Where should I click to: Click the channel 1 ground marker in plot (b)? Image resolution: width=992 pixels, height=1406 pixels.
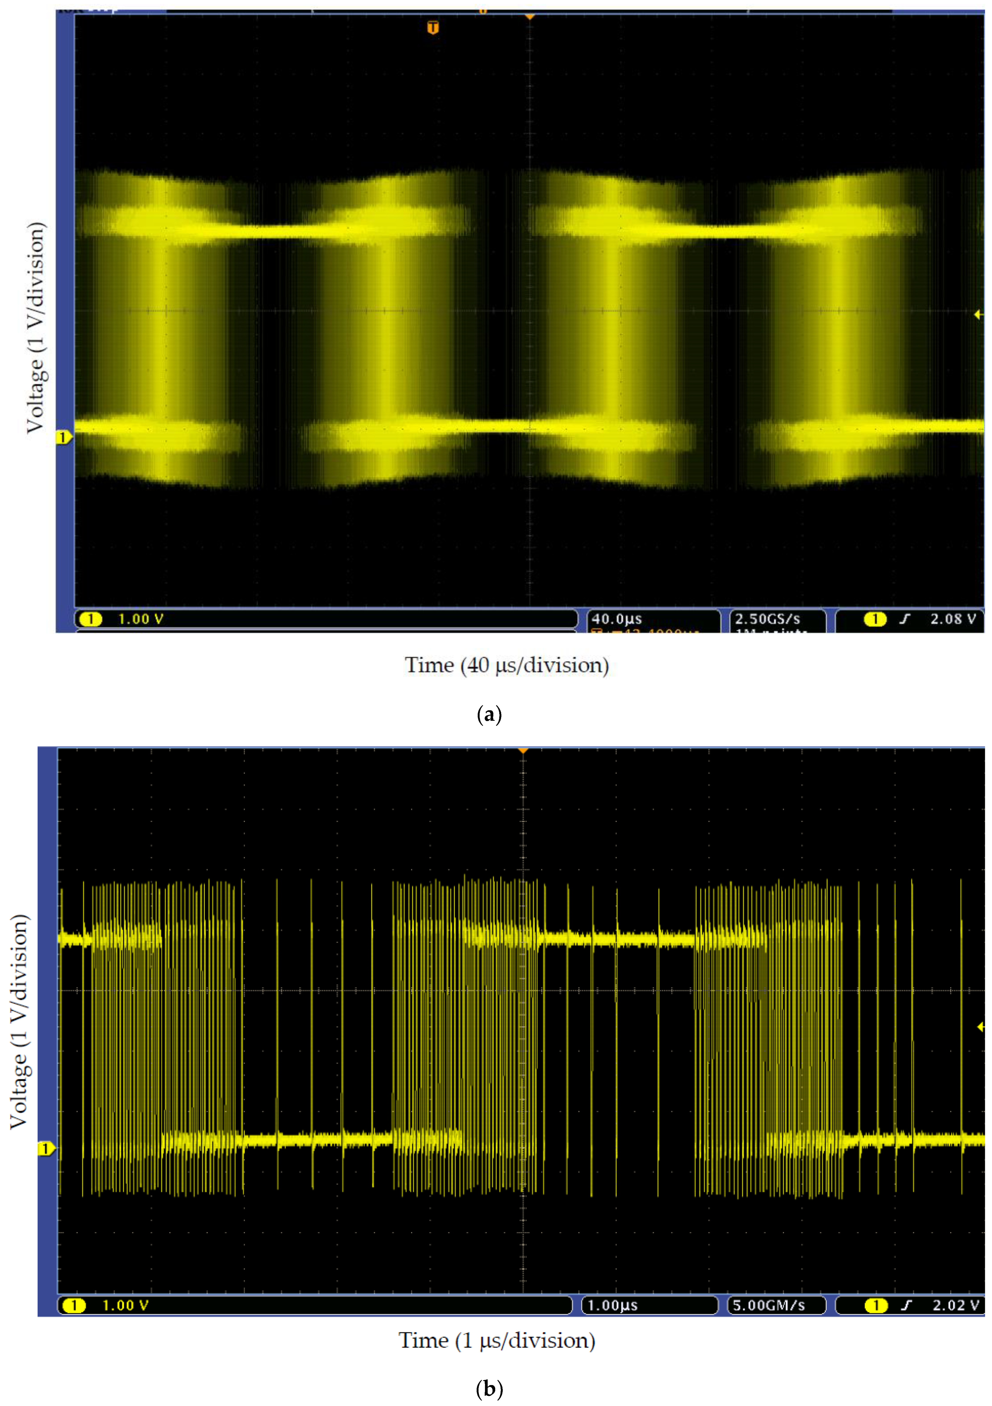[x=46, y=1149]
